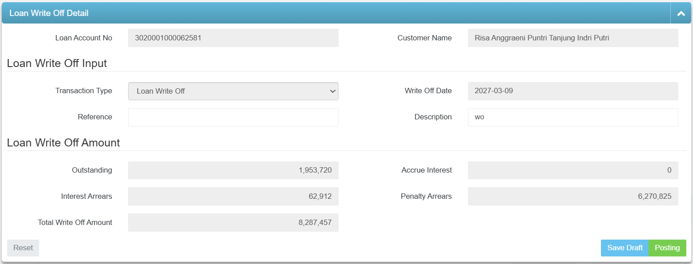Select the Write Off Date field
Screen dimensions: 693x264
(572, 91)
